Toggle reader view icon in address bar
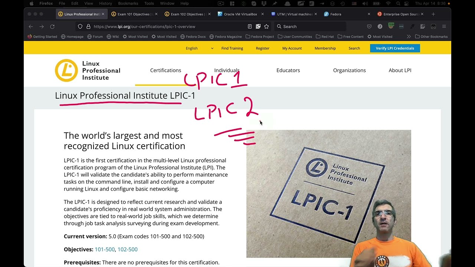 coord(250,27)
